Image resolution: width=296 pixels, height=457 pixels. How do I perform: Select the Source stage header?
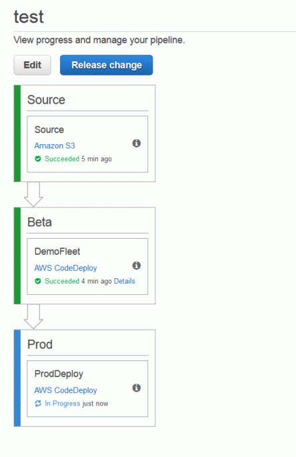tap(46, 100)
